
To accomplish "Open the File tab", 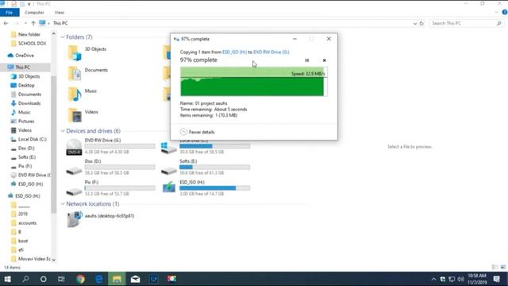I will click(10, 13).
